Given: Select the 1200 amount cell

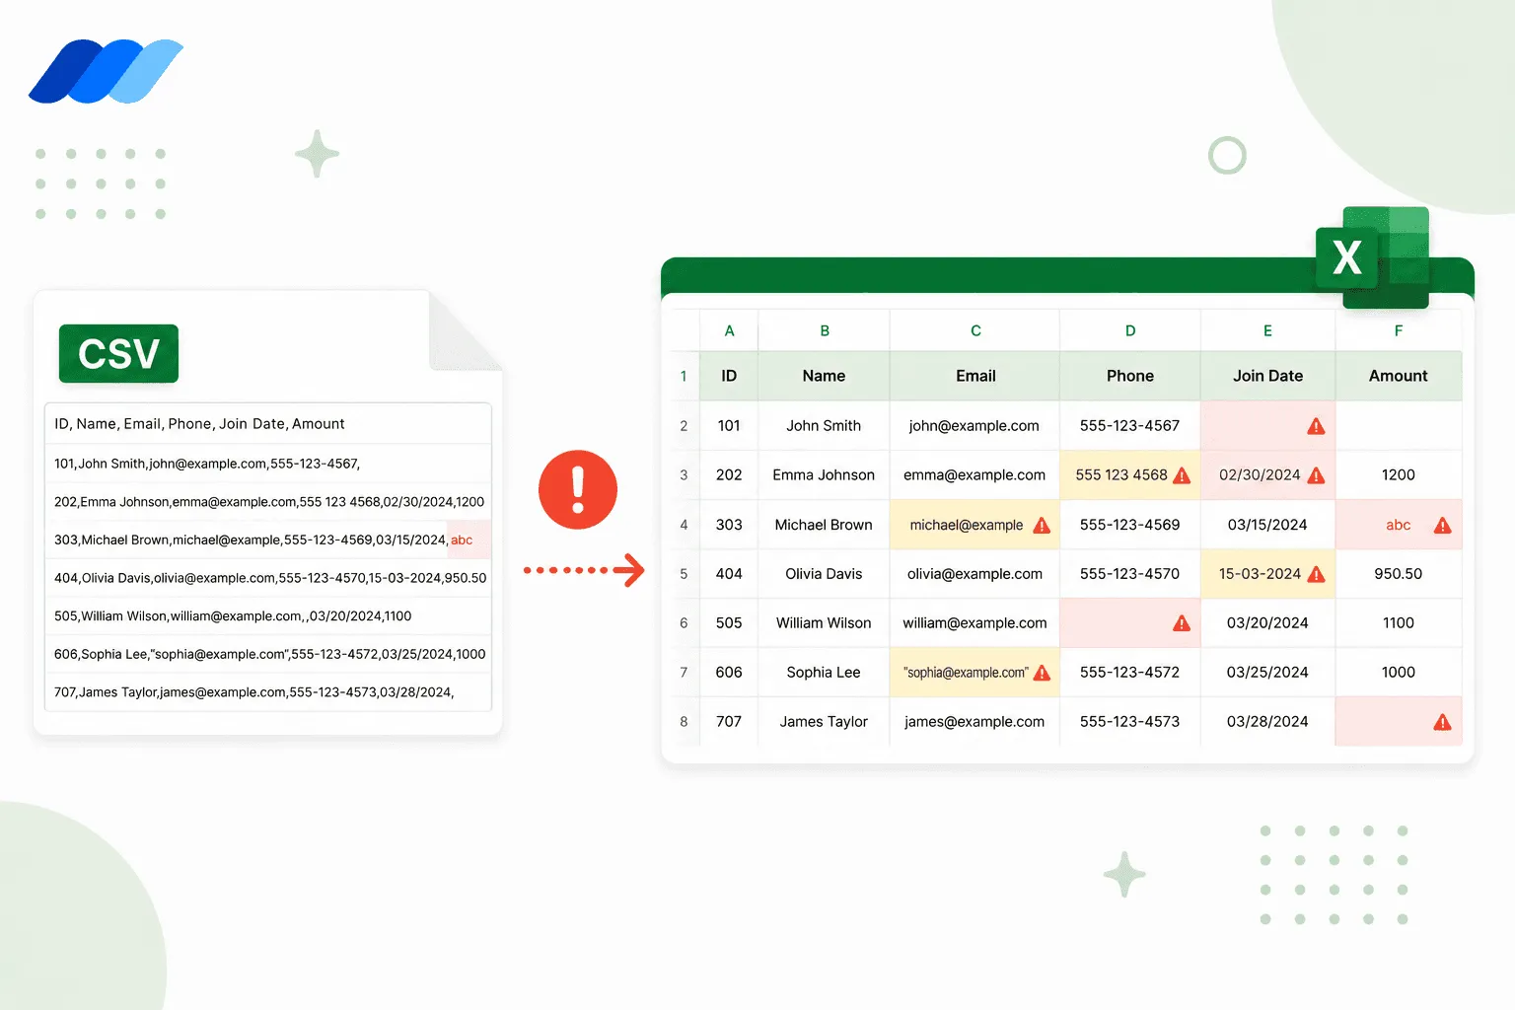Looking at the screenshot, I should (x=1399, y=475).
